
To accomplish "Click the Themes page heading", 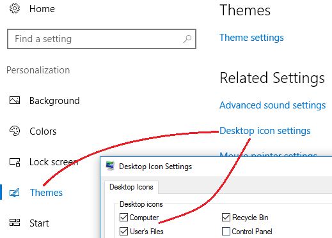I will [x=245, y=10].
